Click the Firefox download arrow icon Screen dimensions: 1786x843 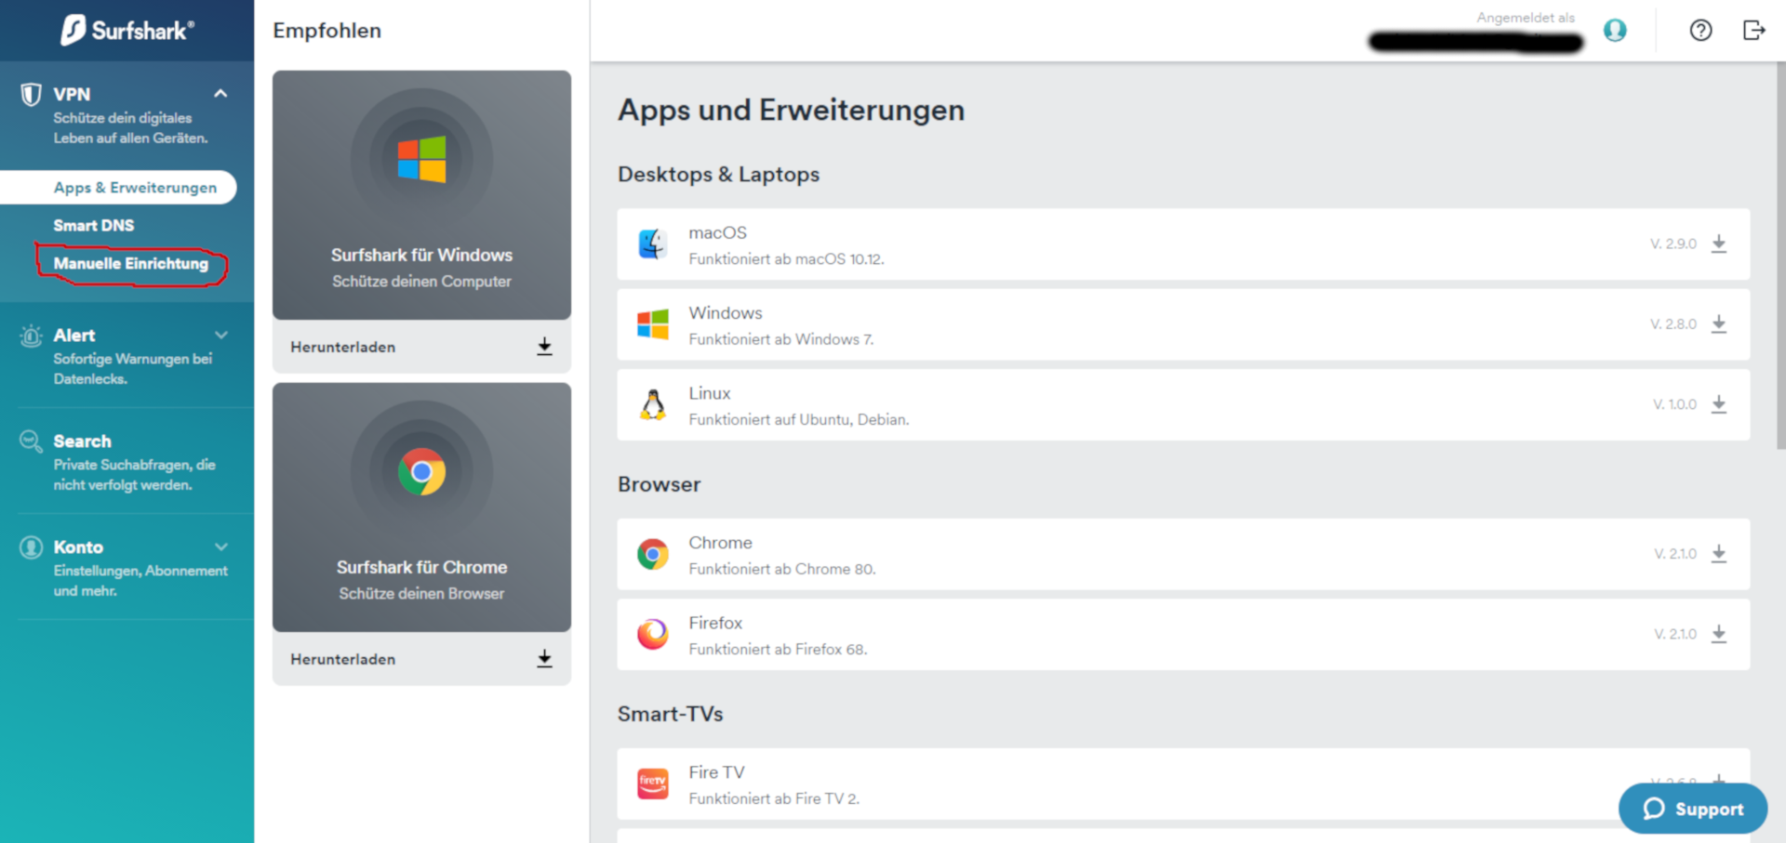point(1718,634)
